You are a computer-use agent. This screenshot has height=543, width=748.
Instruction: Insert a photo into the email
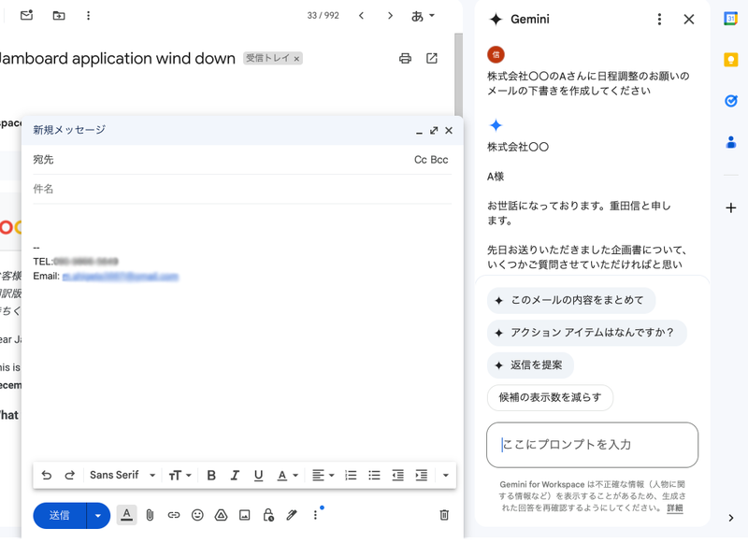(245, 515)
